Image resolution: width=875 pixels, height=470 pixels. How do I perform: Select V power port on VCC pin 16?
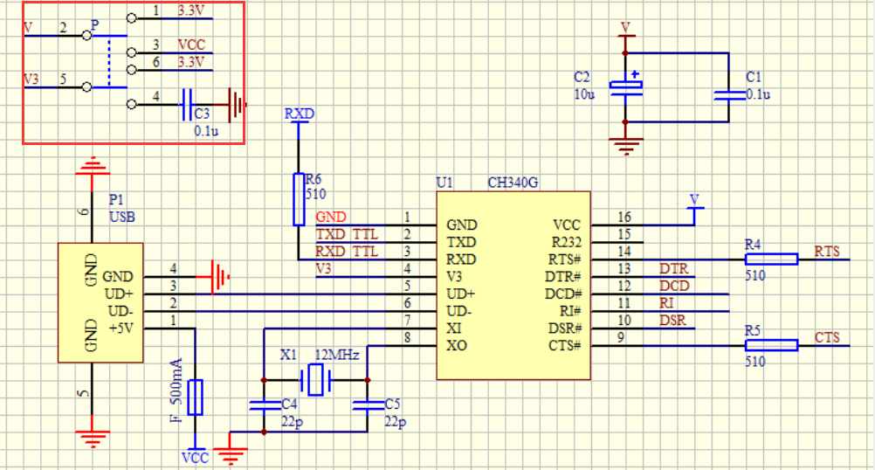[695, 204]
